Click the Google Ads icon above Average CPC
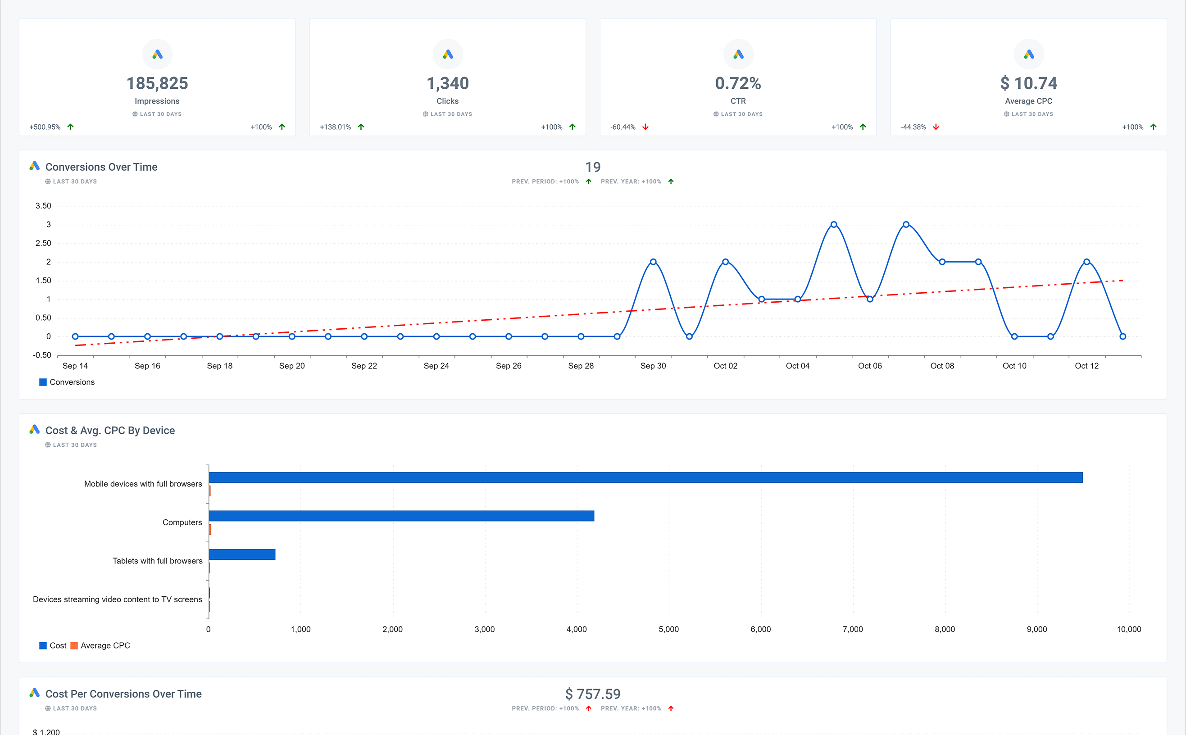This screenshot has height=735, width=1186. pos(1028,54)
